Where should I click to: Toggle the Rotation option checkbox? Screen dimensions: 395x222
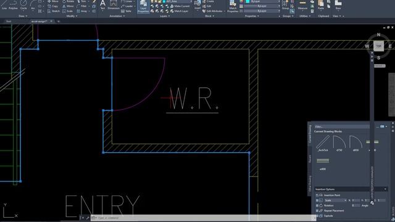[x=317, y=205]
